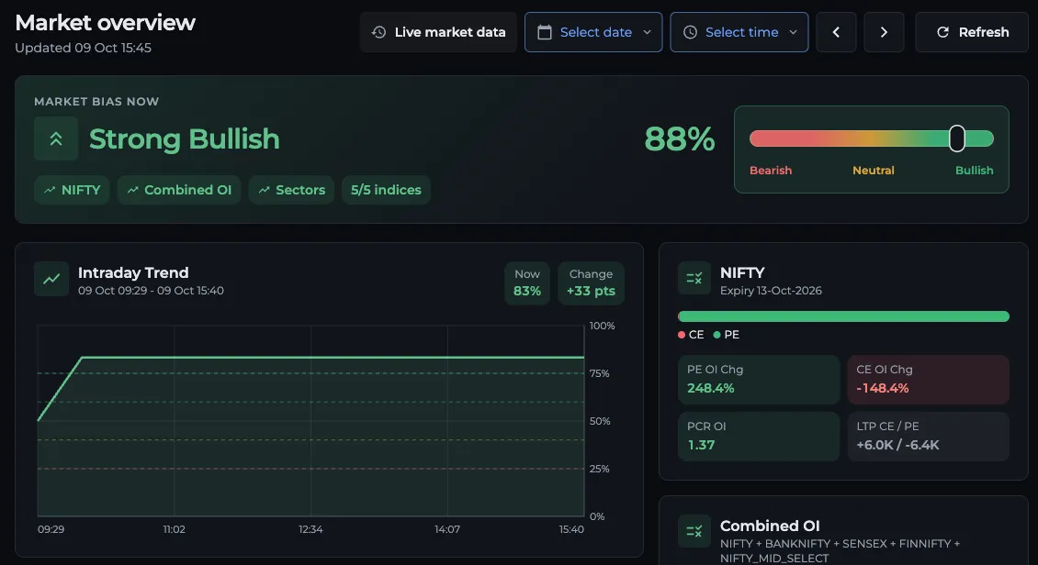Click the Neutral label under the gauge

(874, 171)
